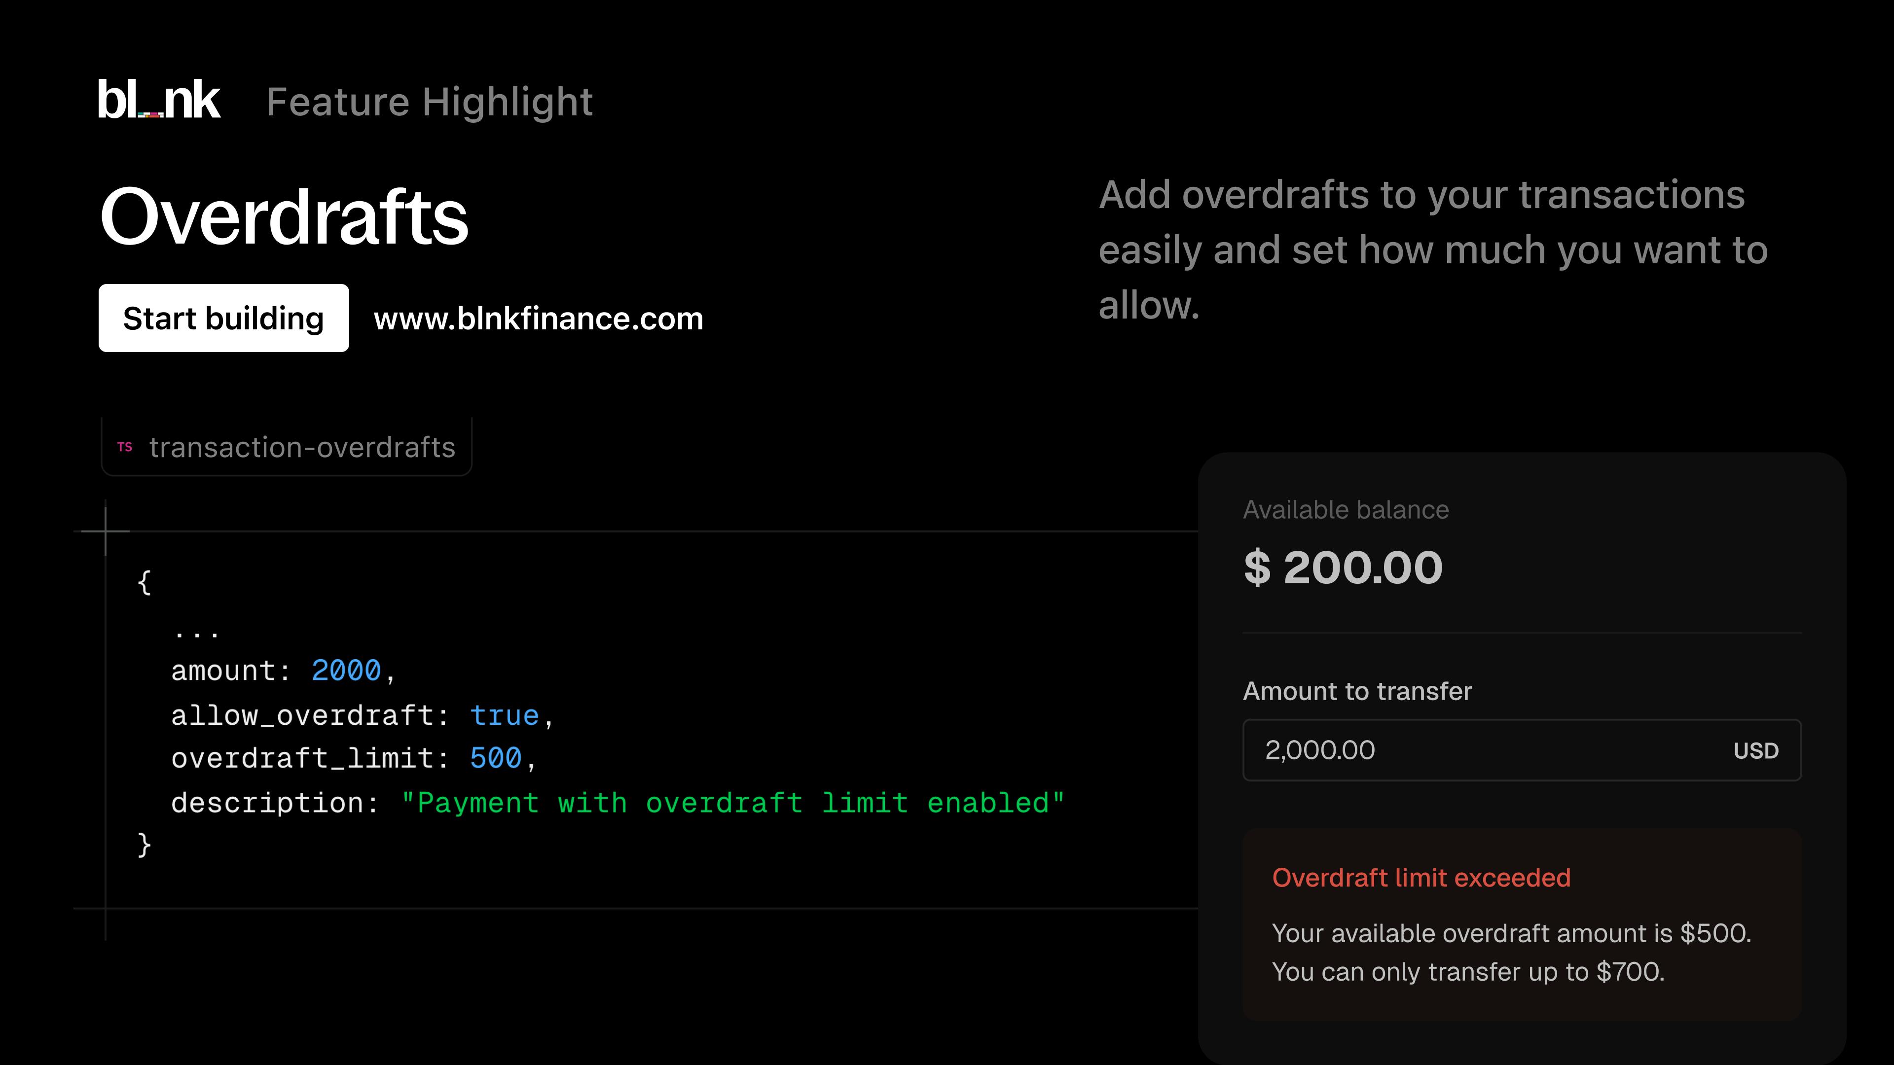Screen dimensions: 1894x1065
Task: Click the Feature Highlight heading
Action: coord(430,102)
